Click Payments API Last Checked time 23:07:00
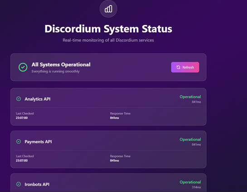Viewport: 247px width, 192px height. point(22,160)
